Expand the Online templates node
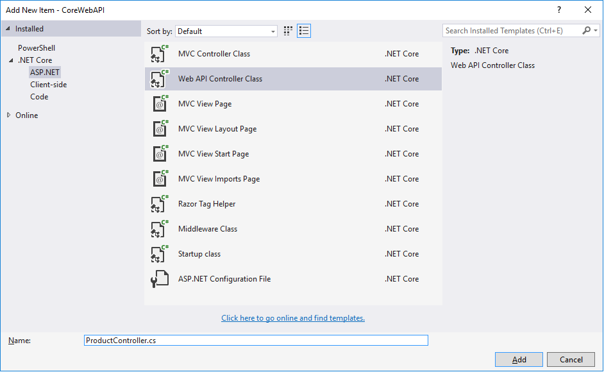This screenshot has width=604, height=372. (x=8, y=115)
